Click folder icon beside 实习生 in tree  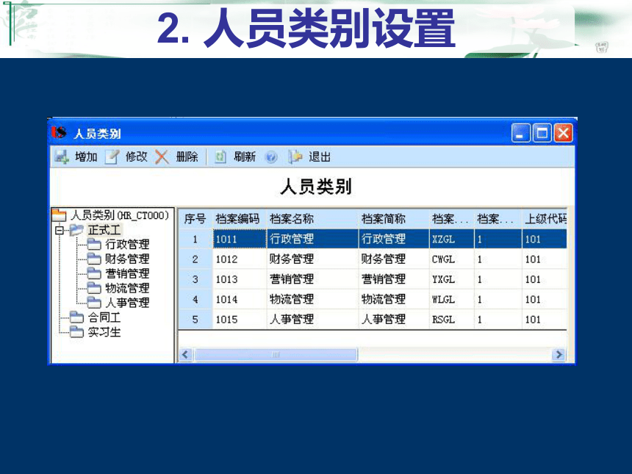click(76, 331)
